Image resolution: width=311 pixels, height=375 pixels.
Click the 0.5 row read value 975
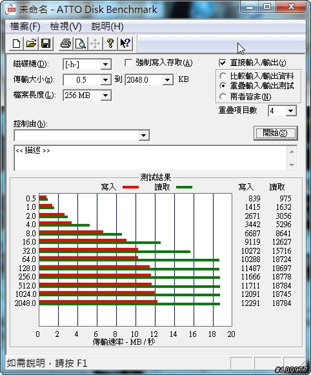[285, 199]
